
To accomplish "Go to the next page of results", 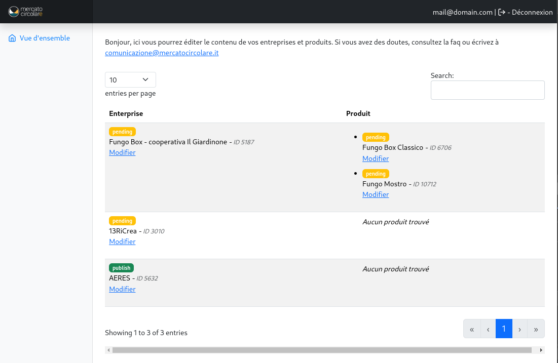I will click(x=520, y=329).
